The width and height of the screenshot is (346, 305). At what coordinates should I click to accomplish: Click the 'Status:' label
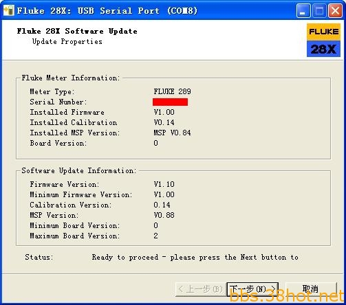click(x=39, y=258)
